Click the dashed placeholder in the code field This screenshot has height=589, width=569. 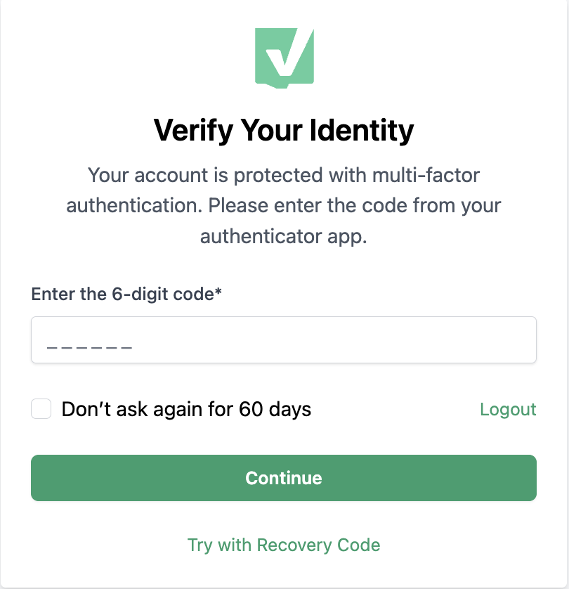89,347
